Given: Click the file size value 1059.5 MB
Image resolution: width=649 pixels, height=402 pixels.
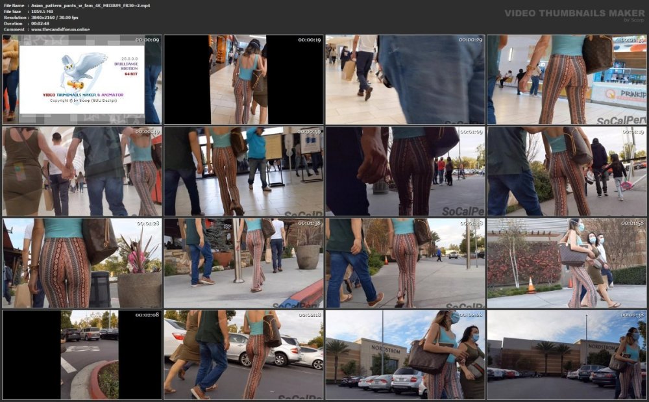Looking at the screenshot, I should point(42,12).
